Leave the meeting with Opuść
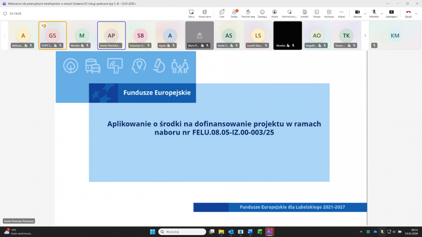The image size is (422, 237). point(408,13)
